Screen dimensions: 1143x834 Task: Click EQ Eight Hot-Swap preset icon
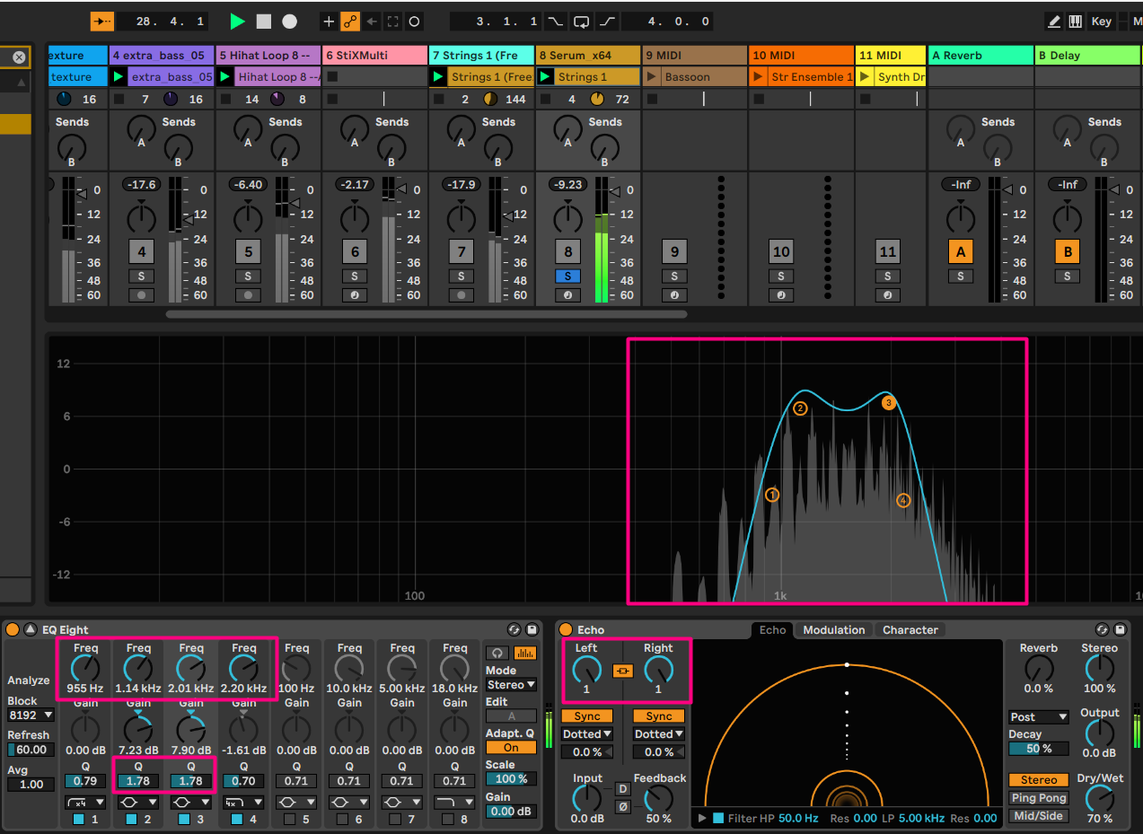pos(514,630)
